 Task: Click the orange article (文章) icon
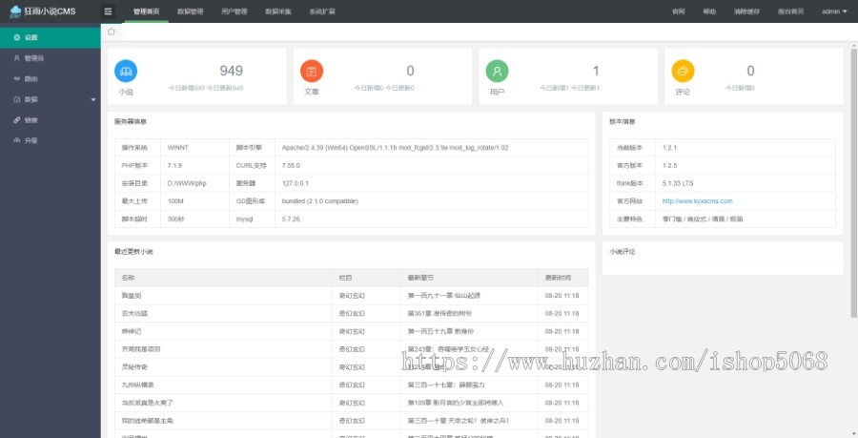pos(312,71)
